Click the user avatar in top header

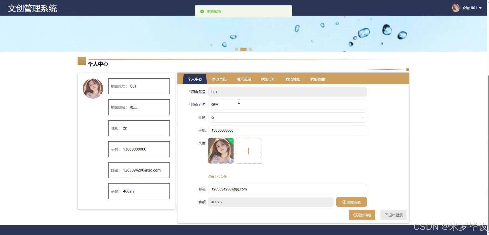(455, 8)
